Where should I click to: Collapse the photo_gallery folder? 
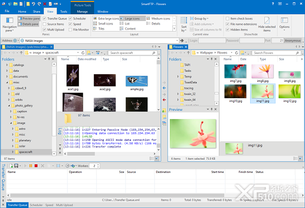[x=9, y=105]
